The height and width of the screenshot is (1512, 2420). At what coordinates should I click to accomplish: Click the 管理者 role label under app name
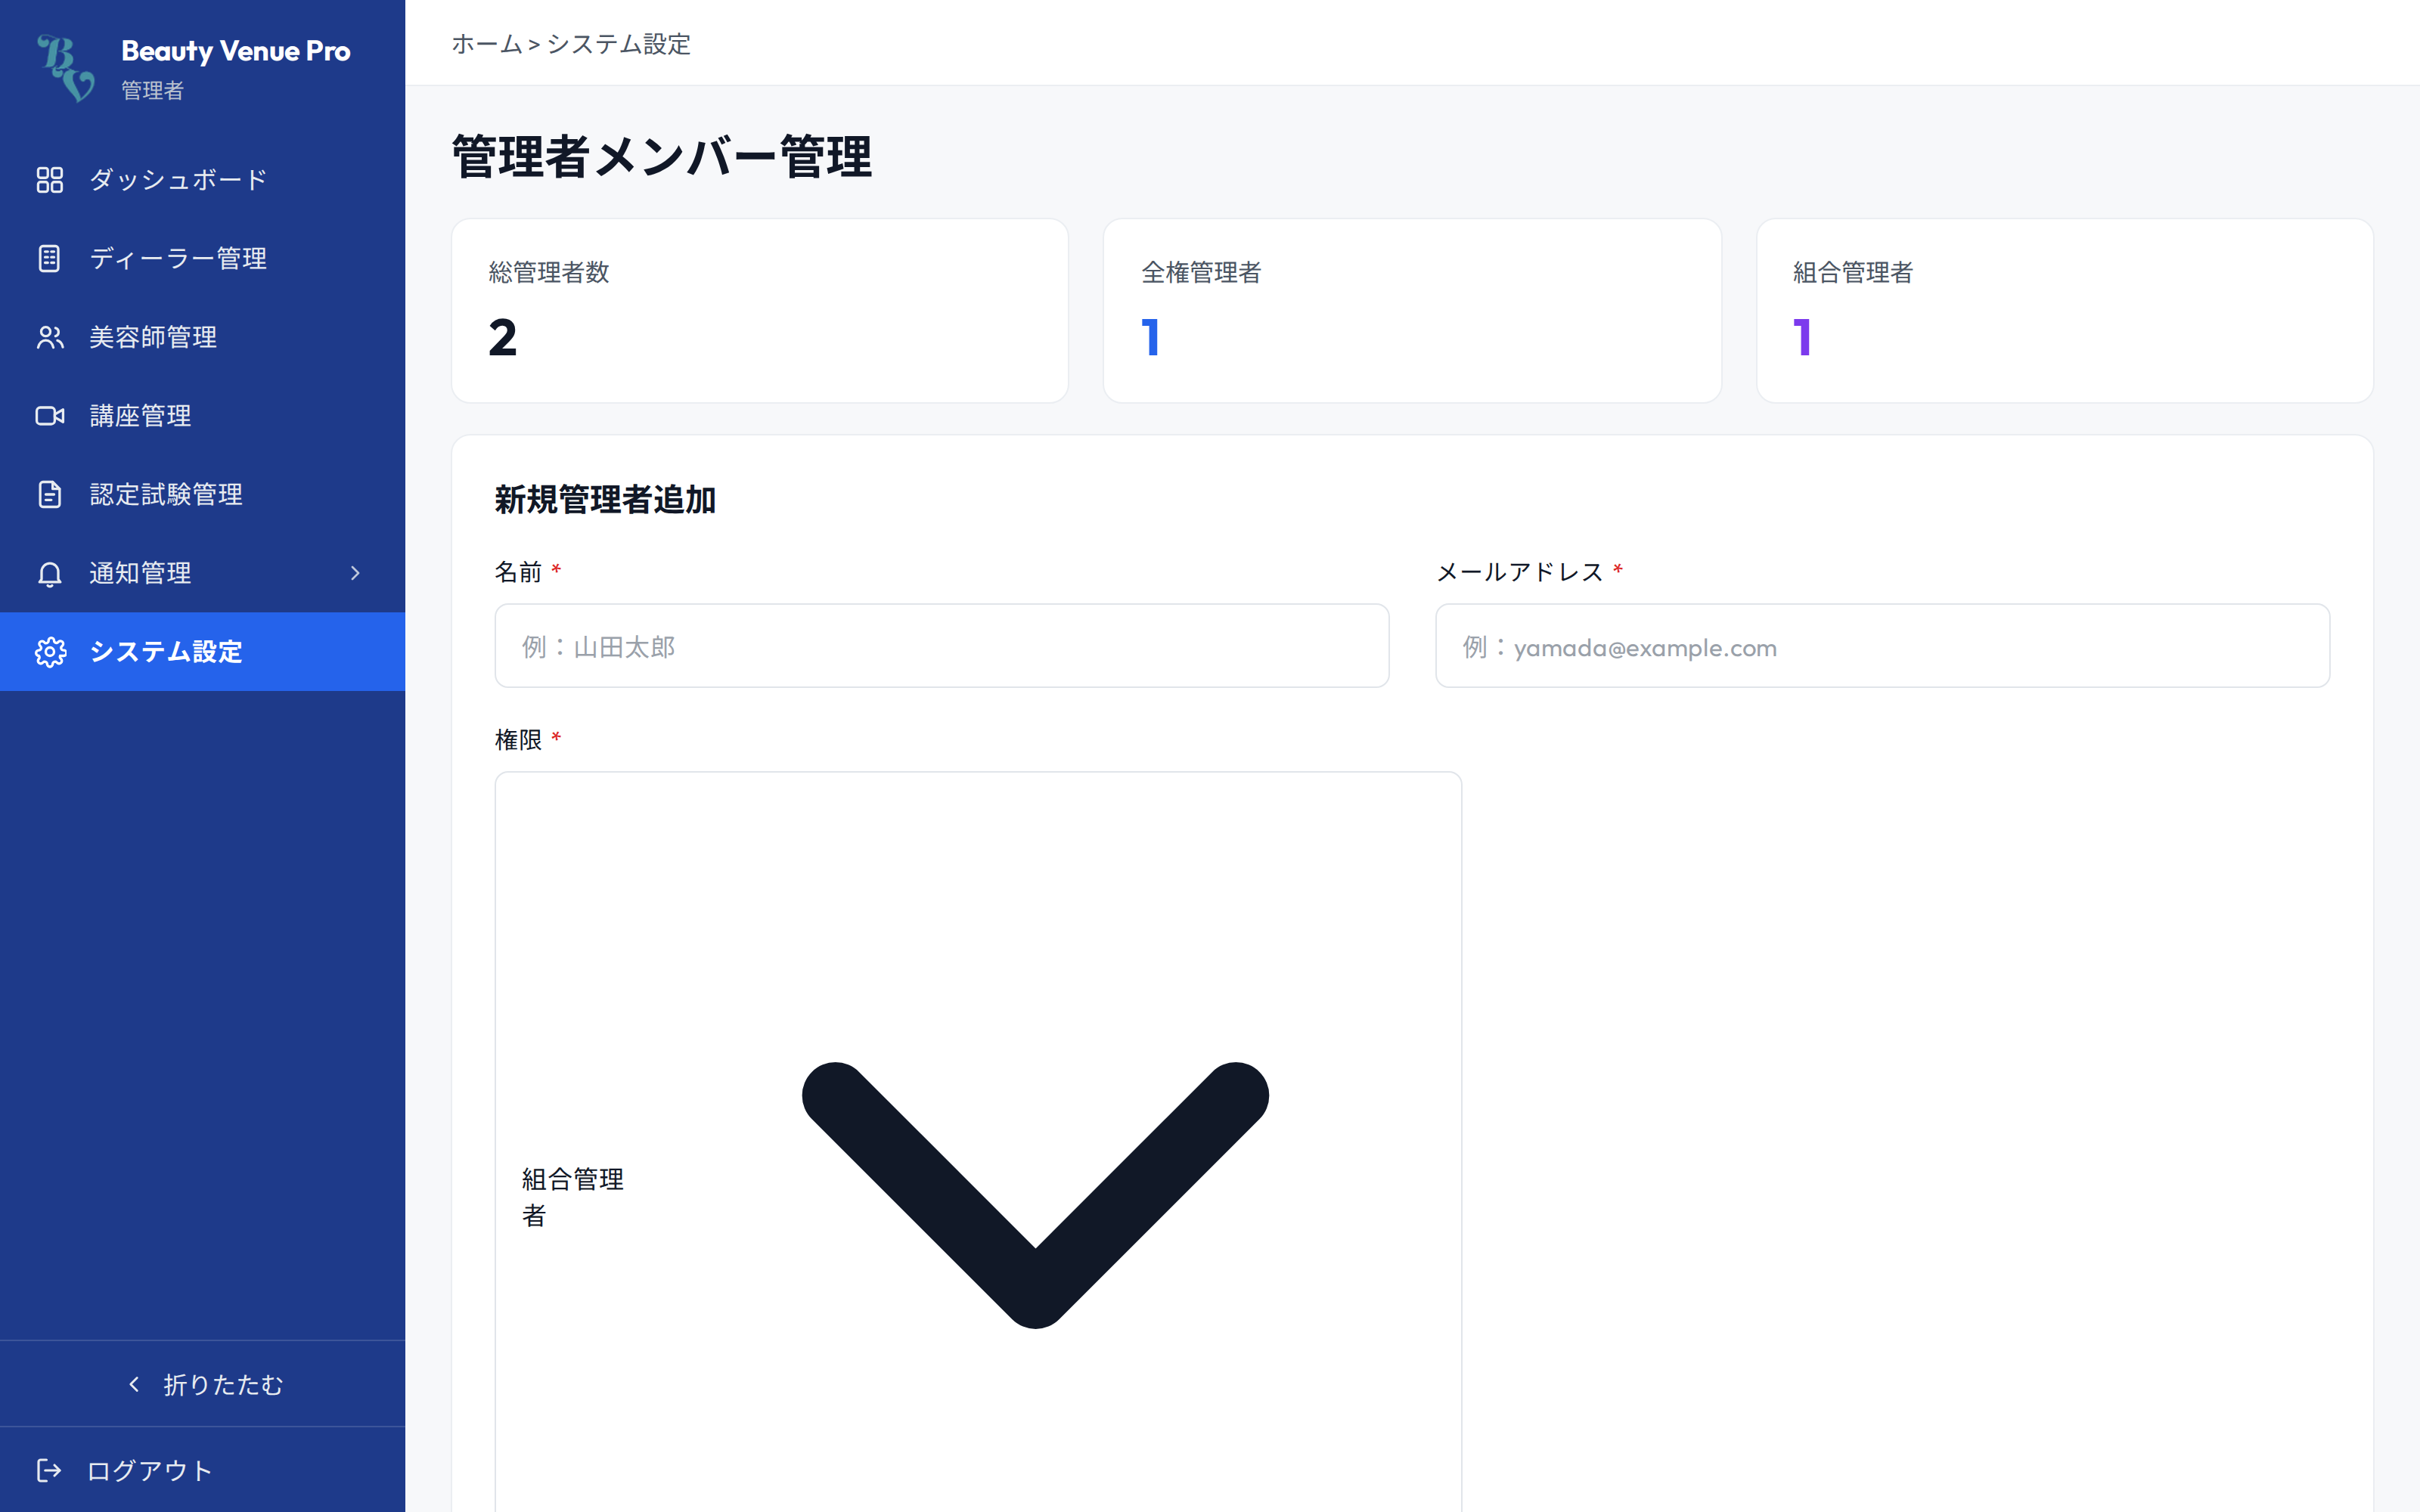(x=152, y=90)
